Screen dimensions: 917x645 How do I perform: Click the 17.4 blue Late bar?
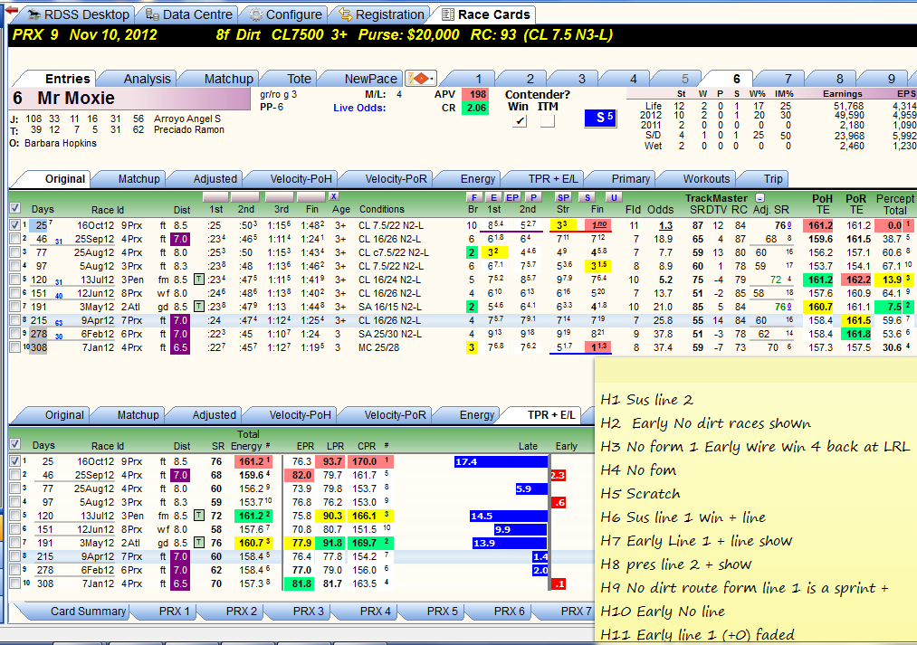click(x=501, y=461)
